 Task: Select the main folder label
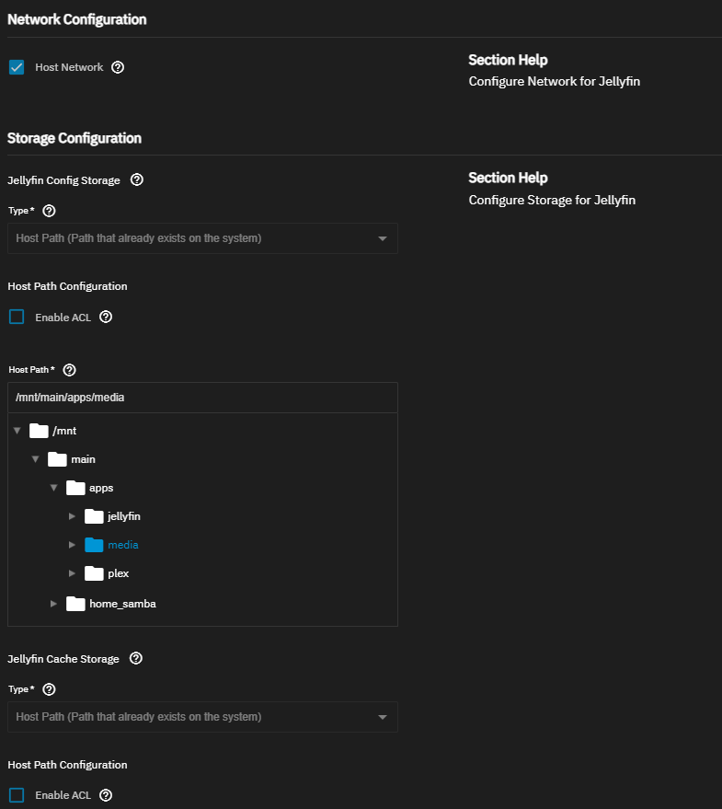(83, 459)
